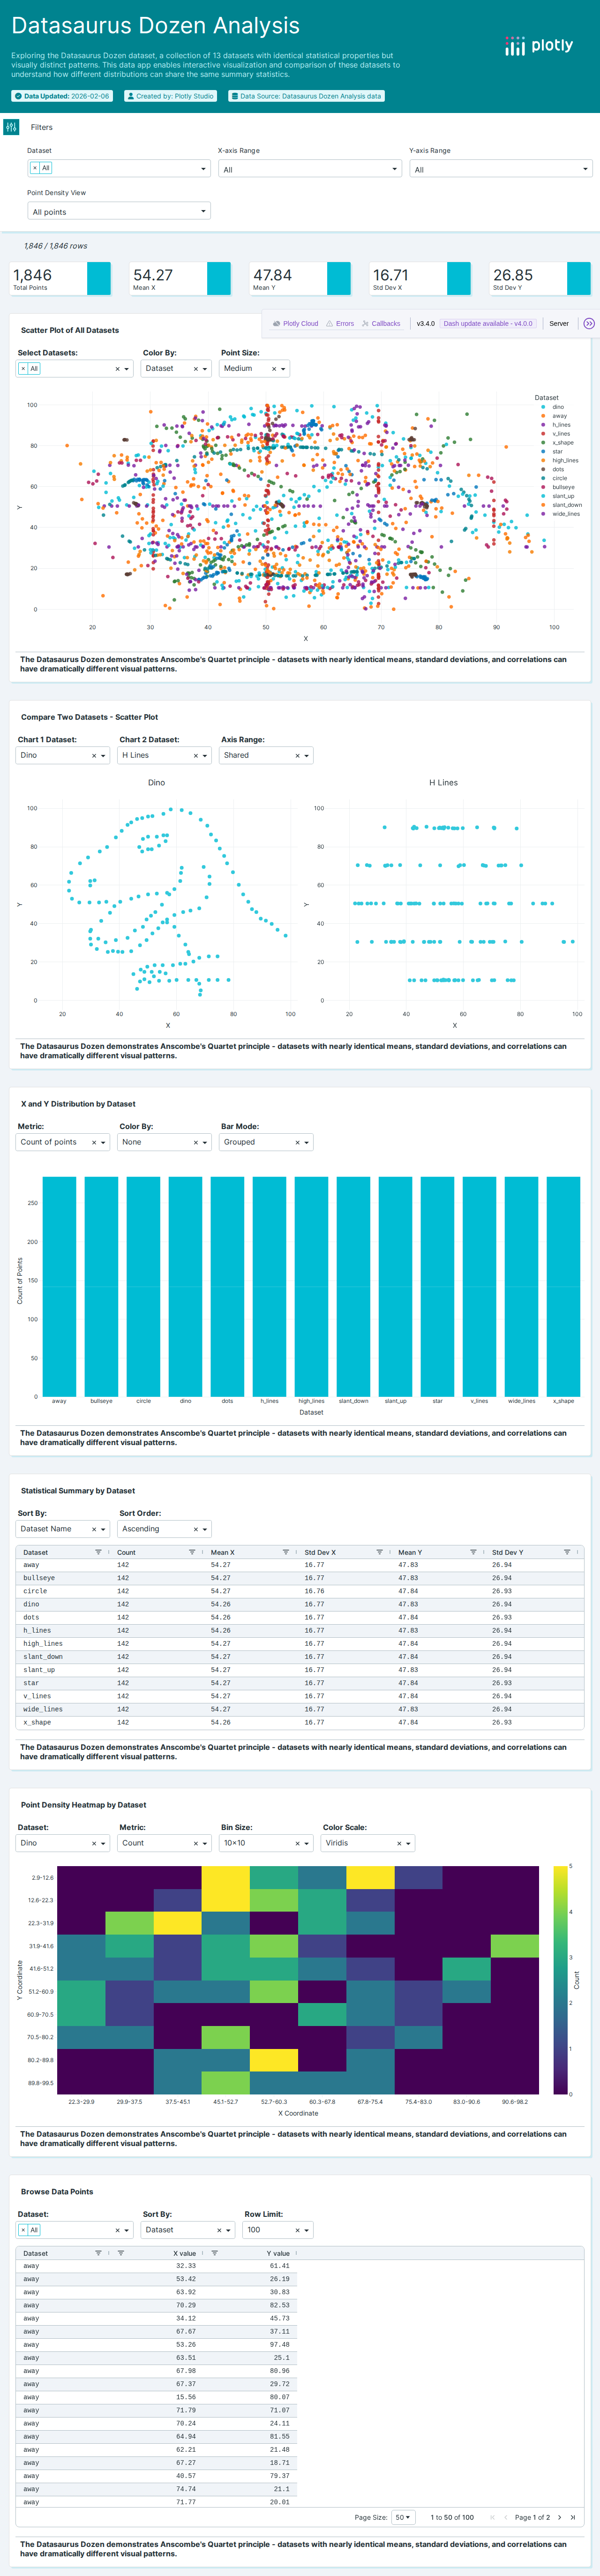Viewport: 600px width, 2576px height.
Task: Open the Y-axis Range filter dropdown
Action: pyautogui.click(x=500, y=169)
